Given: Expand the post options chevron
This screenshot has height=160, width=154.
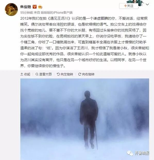Looking at the screenshot, I should click(x=147, y=4).
